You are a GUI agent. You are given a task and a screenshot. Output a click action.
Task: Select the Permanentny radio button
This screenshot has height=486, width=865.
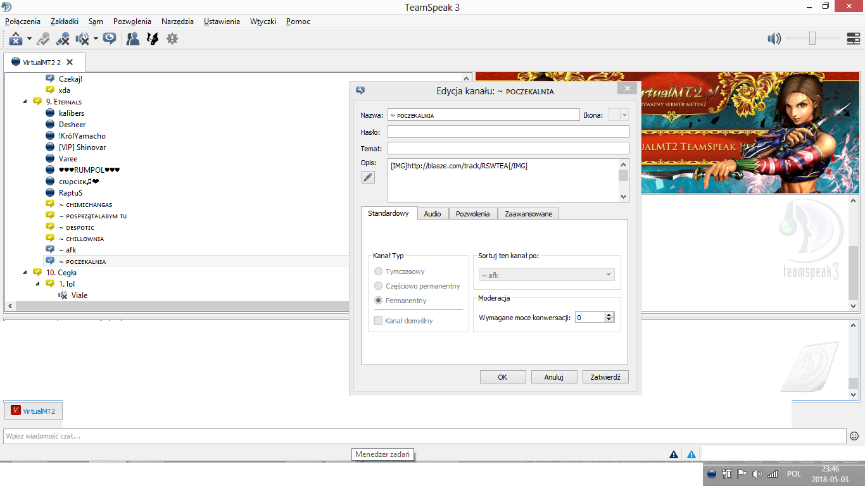tap(379, 301)
